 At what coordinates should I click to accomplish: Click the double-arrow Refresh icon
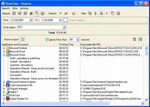[x=66, y=13]
